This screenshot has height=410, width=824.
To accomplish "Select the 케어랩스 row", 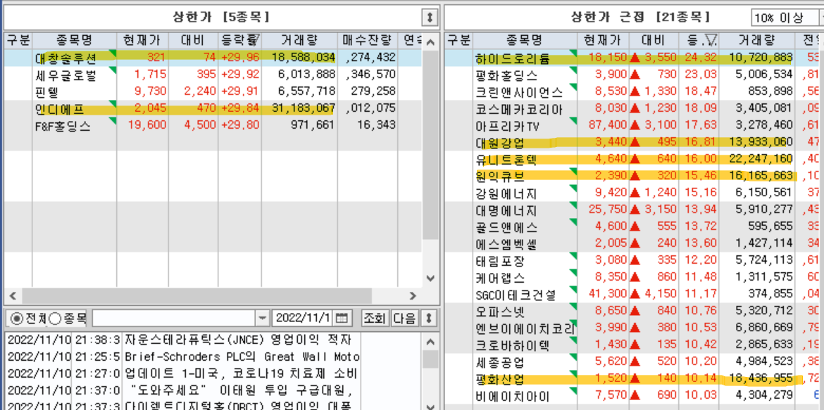I will [634, 277].
